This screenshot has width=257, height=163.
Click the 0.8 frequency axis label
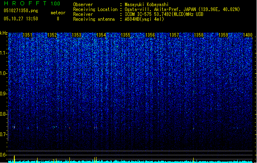click(x=4, y=114)
